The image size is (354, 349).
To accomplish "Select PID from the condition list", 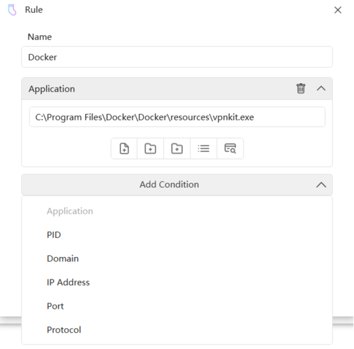I will pos(54,235).
